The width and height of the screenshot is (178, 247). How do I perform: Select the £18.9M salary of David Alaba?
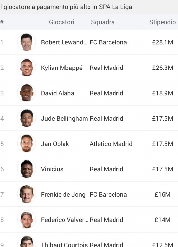(x=163, y=93)
